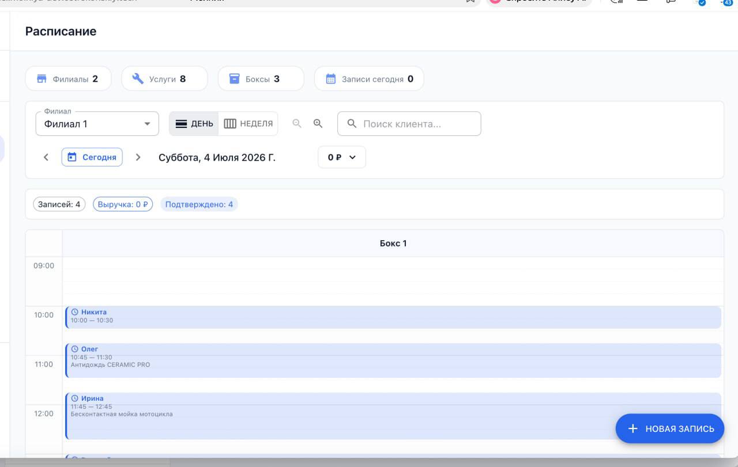The image size is (738, 467).
Task: Click the Боксы archive icon
Action: pyautogui.click(x=234, y=79)
